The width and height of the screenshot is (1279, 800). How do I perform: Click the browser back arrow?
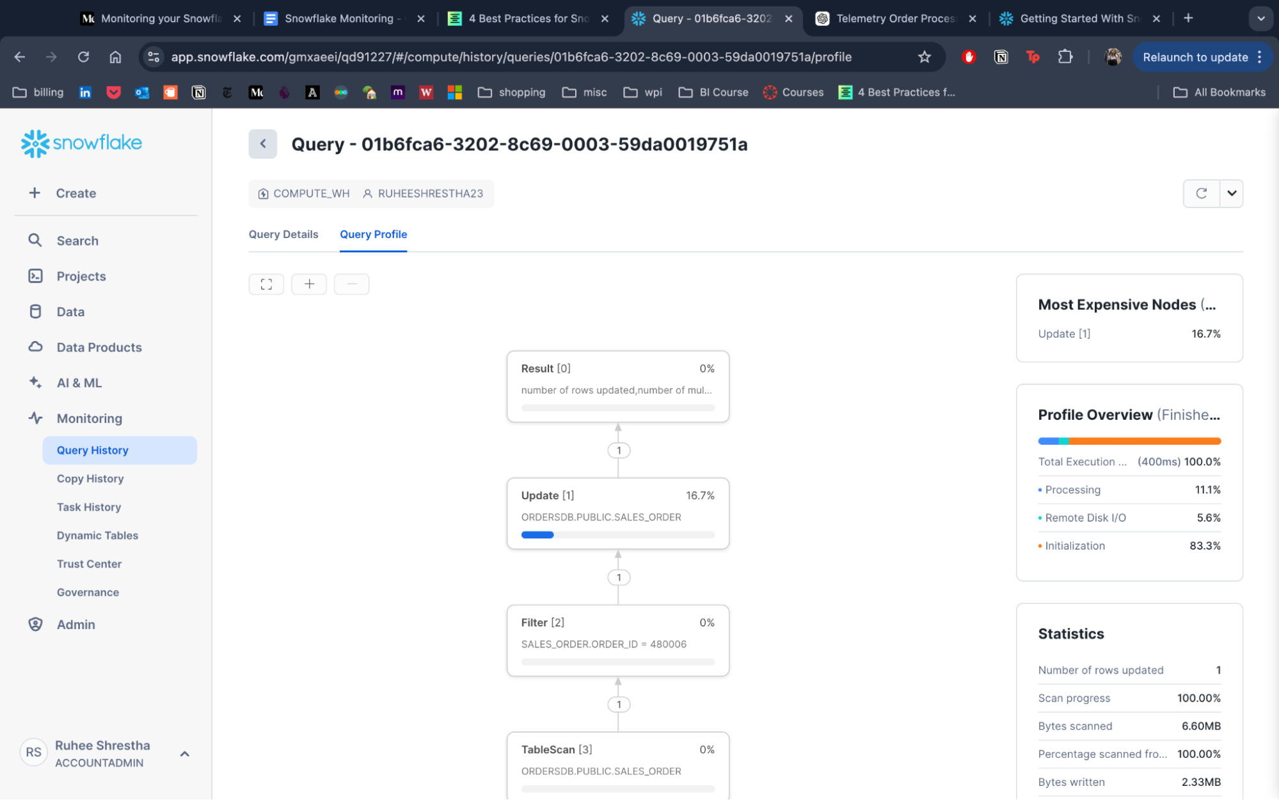(x=20, y=57)
